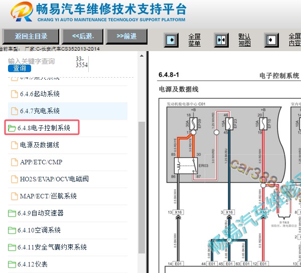Click the ER03 relay in the diagram

(x=186, y=166)
